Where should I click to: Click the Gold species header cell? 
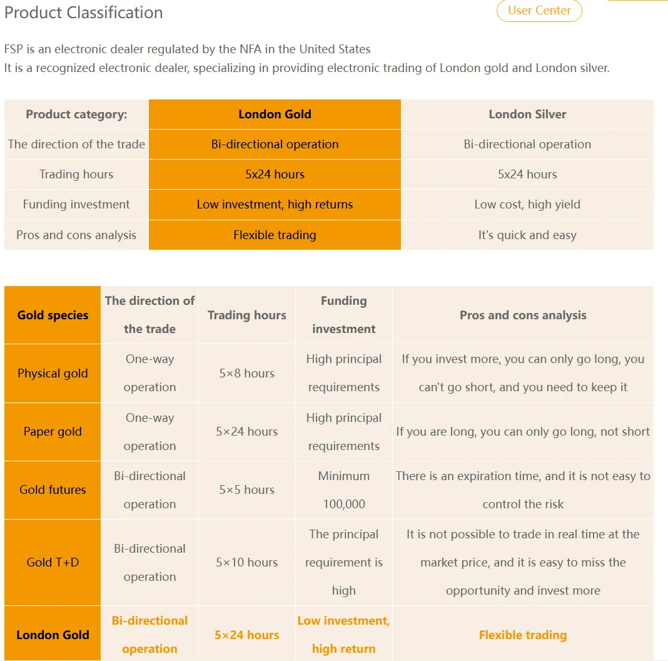point(53,315)
